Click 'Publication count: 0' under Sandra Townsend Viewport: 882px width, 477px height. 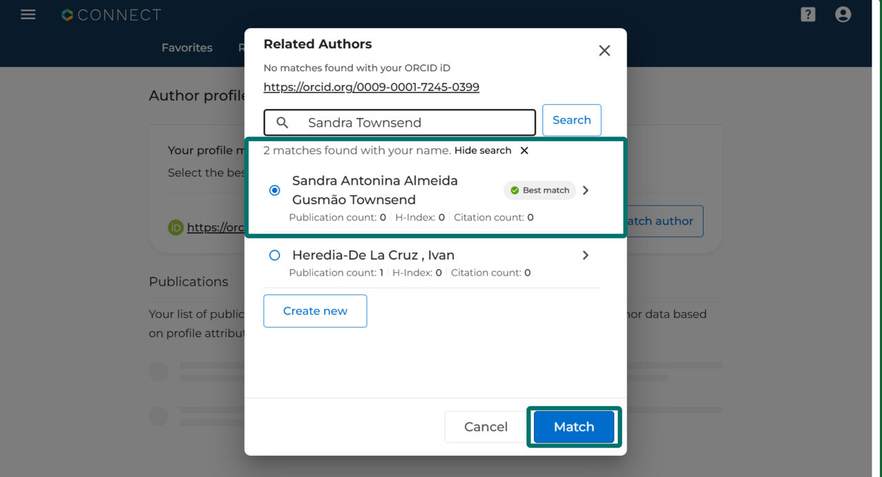(x=338, y=218)
